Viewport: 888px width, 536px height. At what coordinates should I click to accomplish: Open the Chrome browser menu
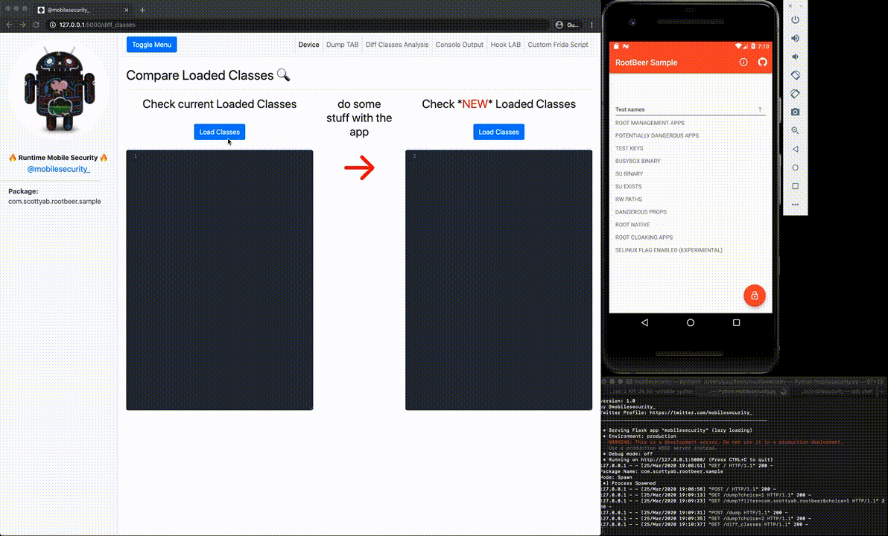(x=591, y=25)
